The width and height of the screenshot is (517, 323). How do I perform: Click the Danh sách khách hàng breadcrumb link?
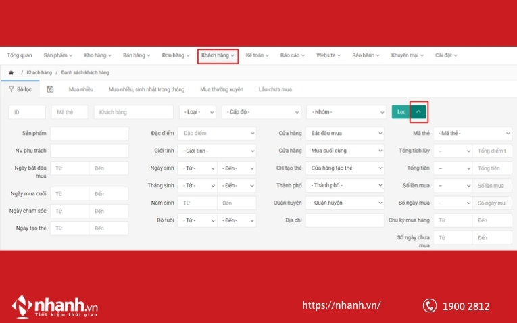tap(85, 72)
